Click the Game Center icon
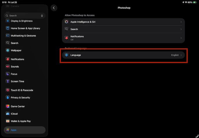 (8, 106)
